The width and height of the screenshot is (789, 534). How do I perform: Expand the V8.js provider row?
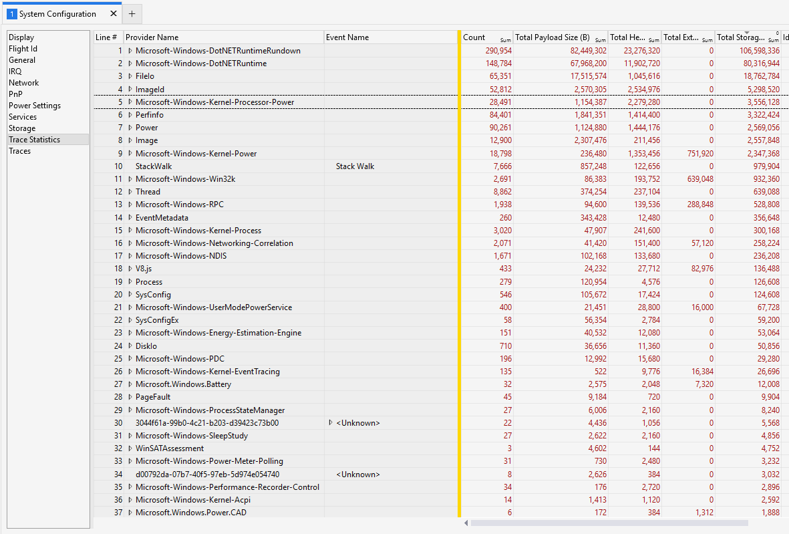point(130,269)
